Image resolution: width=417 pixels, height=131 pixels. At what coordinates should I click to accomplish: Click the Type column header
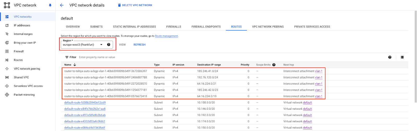coord(157,65)
